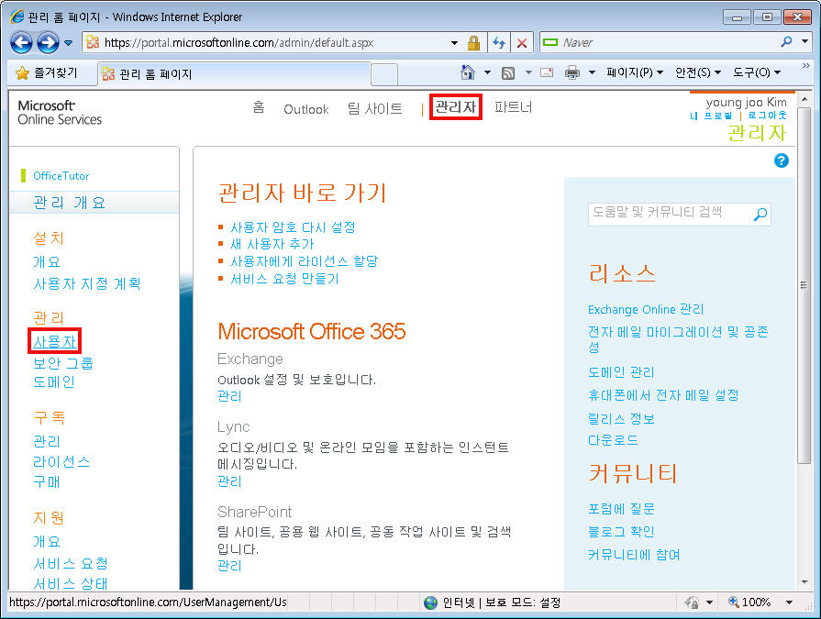The image size is (821, 619).
Task: Open the 다운로드 link
Action: coord(613,440)
